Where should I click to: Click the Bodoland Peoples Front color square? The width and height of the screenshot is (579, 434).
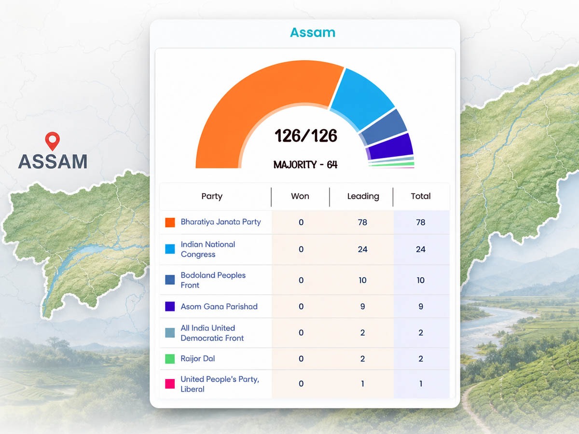tap(170, 280)
